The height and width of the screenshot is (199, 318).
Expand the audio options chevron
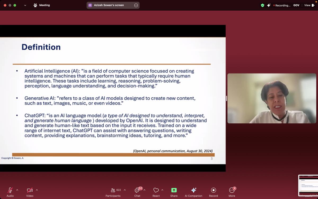pyautogui.click(x=17, y=190)
